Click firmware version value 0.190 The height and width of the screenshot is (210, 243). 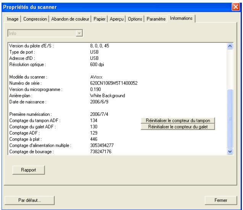(95, 89)
